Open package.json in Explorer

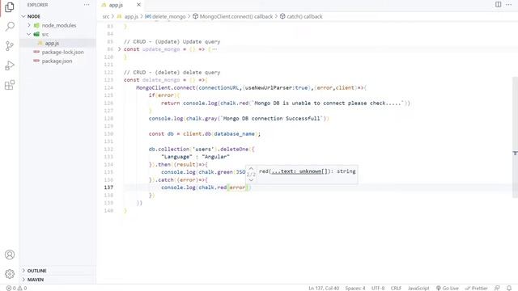click(x=57, y=61)
